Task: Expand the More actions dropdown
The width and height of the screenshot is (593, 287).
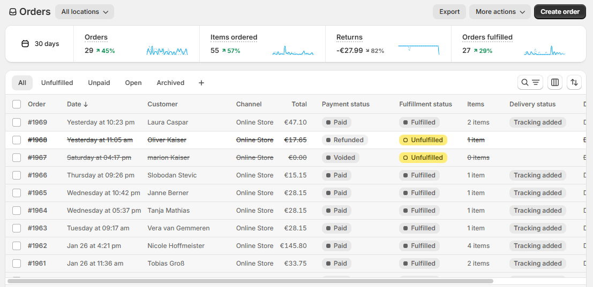Action: click(x=500, y=12)
